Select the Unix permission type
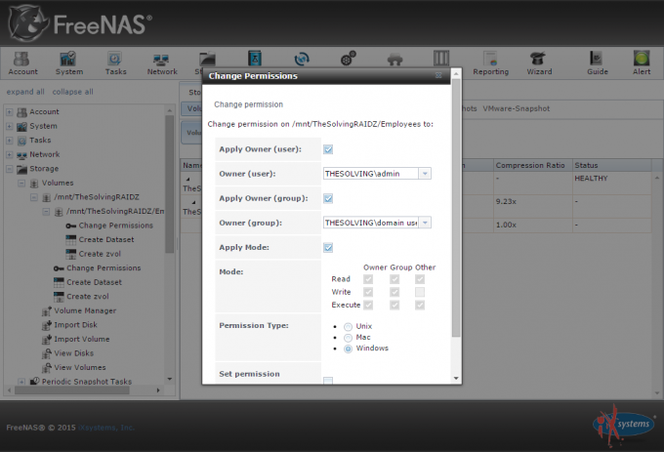664x452 pixels. click(349, 326)
